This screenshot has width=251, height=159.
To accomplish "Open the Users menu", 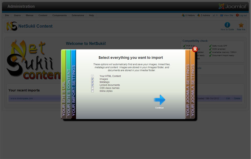I will pos(17,15).
